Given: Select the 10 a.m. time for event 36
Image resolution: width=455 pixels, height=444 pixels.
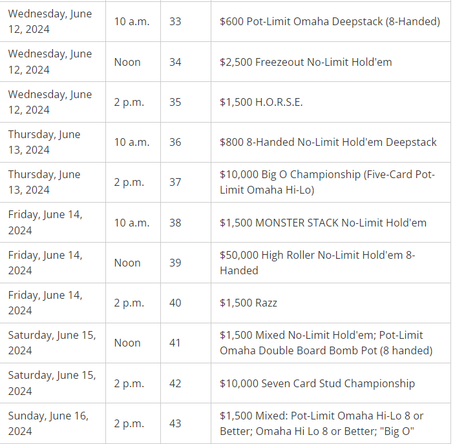Looking at the screenshot, I should pyautogui.click(x=132, y=142).
